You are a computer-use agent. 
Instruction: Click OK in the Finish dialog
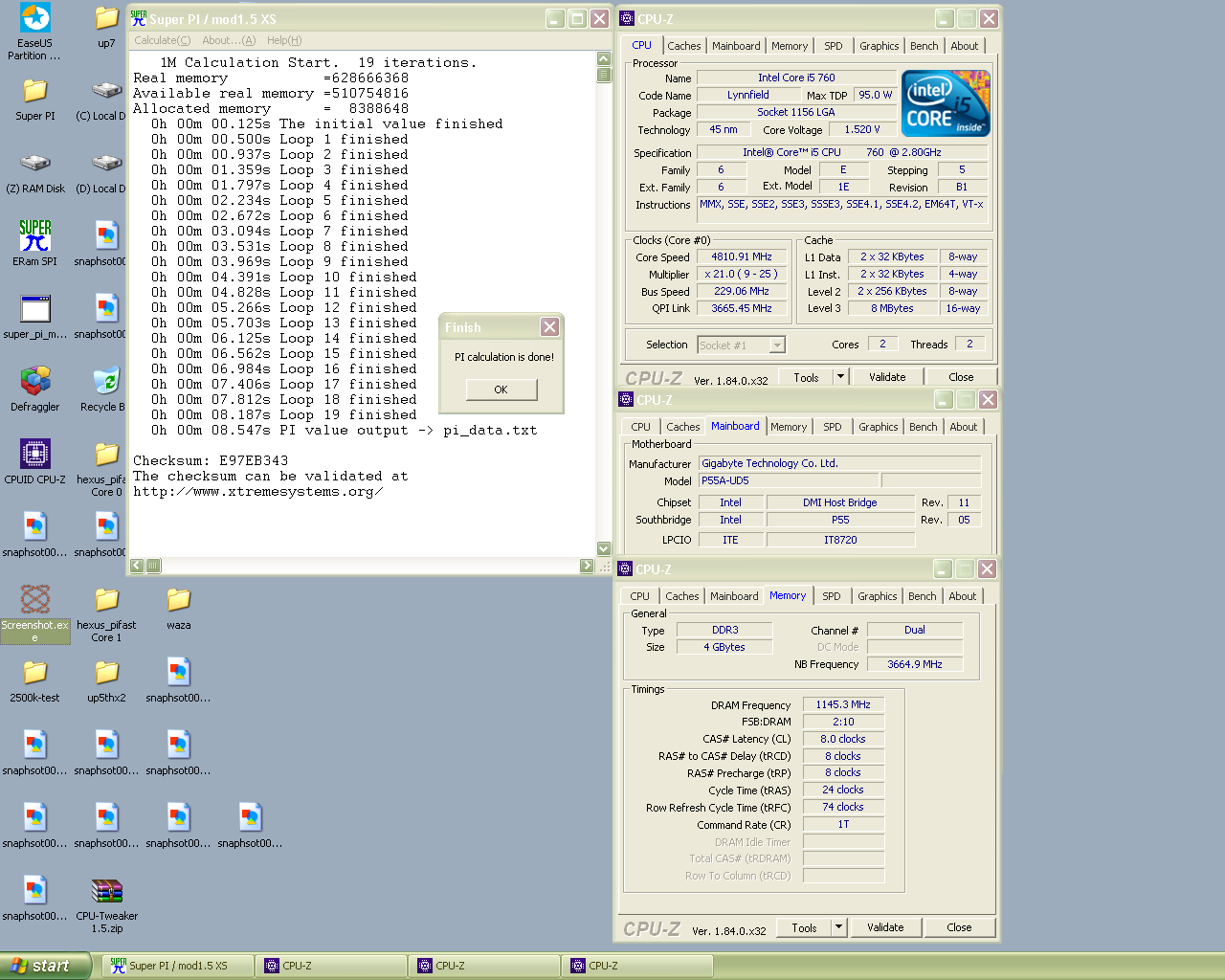[501, 390]
